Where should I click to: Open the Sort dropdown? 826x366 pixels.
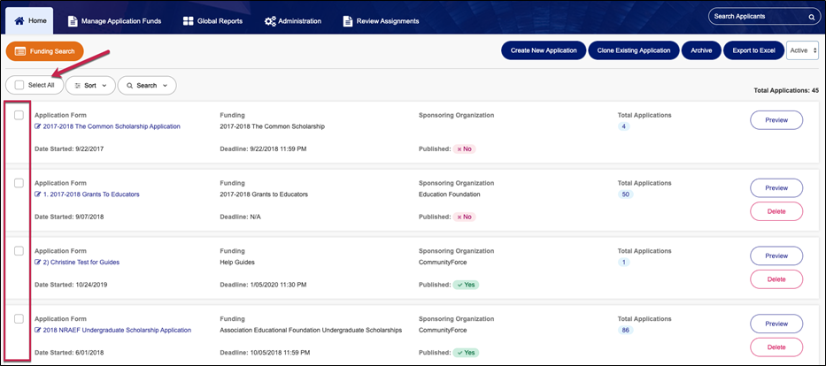pos(90,86)
